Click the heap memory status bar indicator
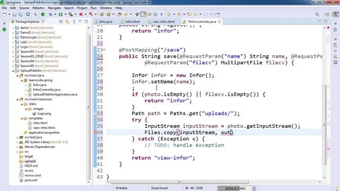Screen dimensions: 340x191 (x=235, y=188)
